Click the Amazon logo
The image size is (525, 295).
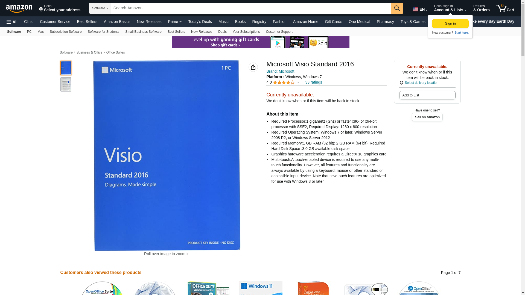[x=19, y=8]
